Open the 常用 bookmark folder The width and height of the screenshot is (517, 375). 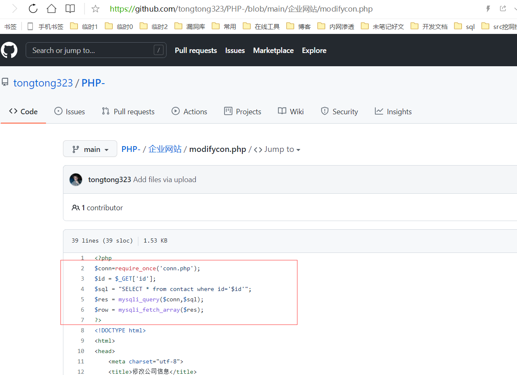click(x=224, y=26)
